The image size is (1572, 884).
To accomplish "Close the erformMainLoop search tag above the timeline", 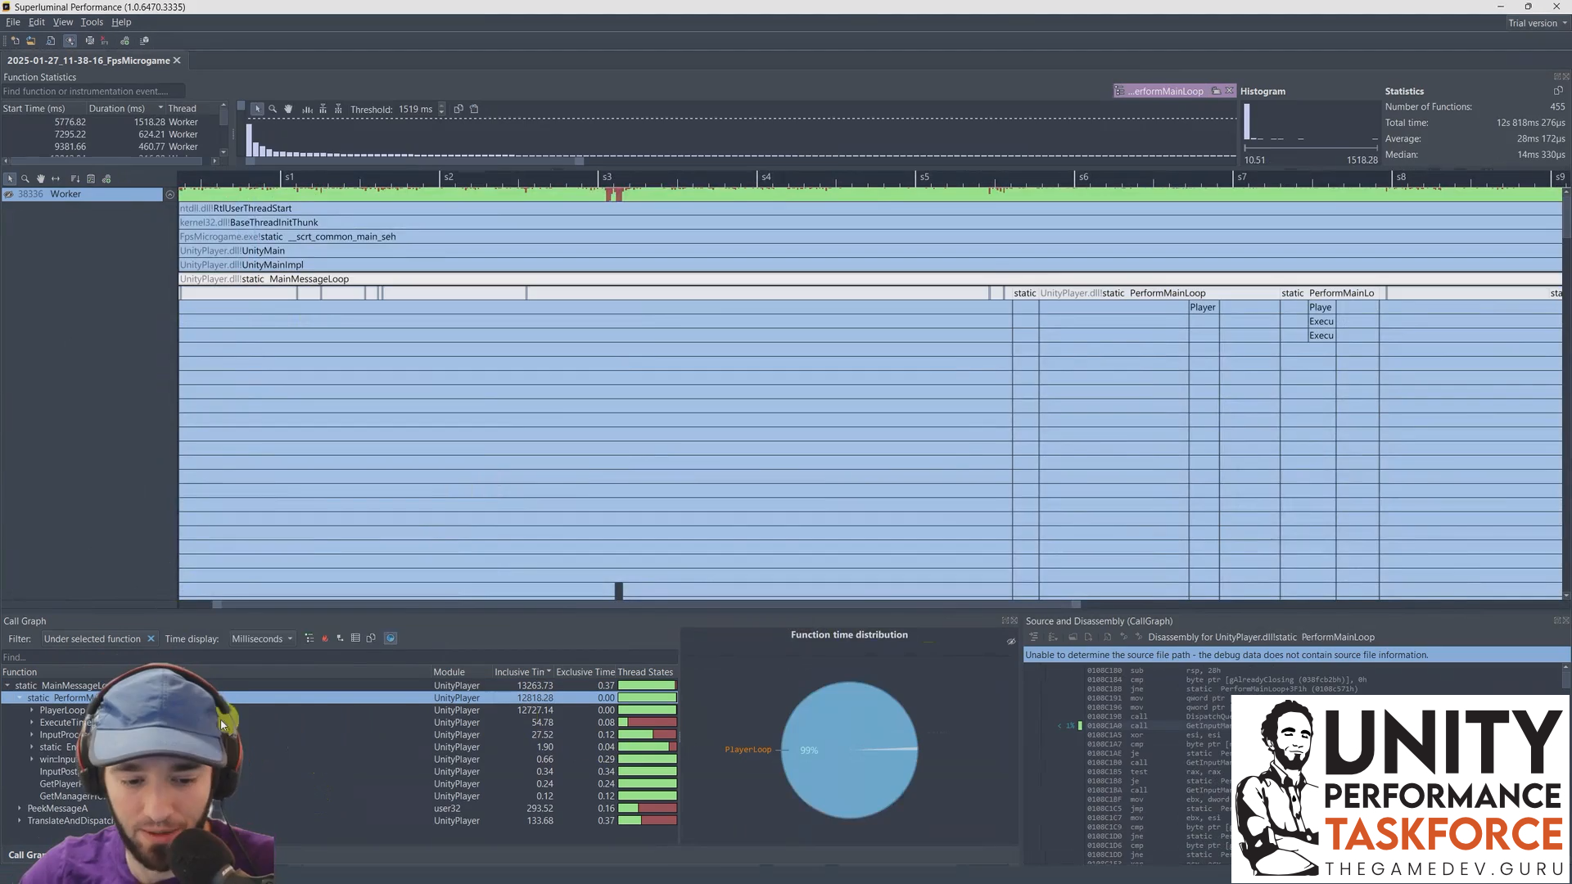I will point(1229,91).
